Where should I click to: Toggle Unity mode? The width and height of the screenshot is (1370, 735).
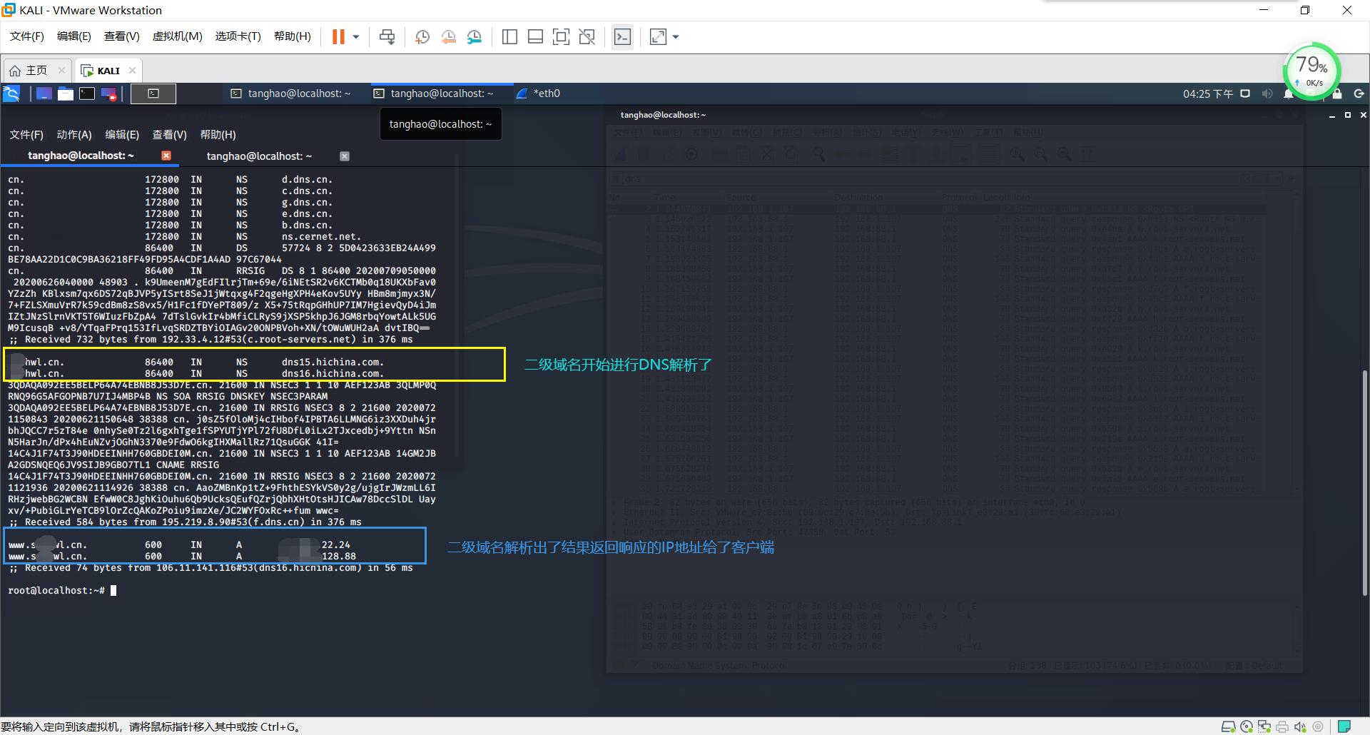point(587,37)
